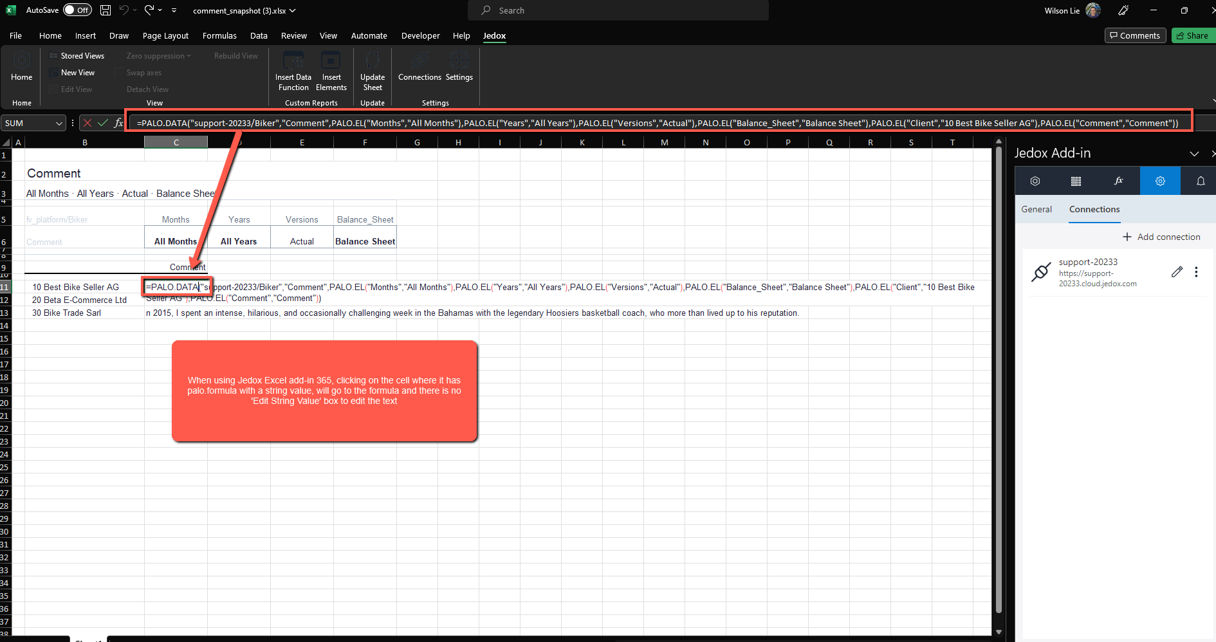Open the Jedox Add-in pane options chevron

[1194, 154]
